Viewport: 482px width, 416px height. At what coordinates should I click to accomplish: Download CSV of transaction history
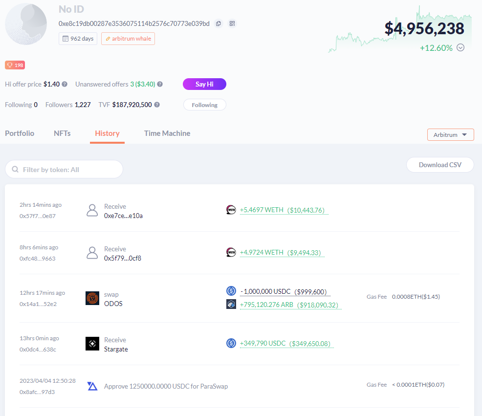440,165
